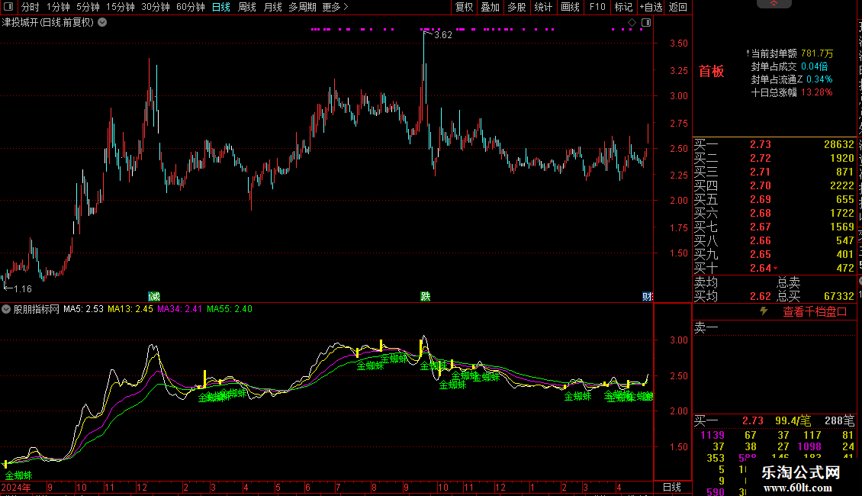The height and width of the screenshot is (496, 862).
Task: Click the lightning bolt icon
Action: (764, 311)
